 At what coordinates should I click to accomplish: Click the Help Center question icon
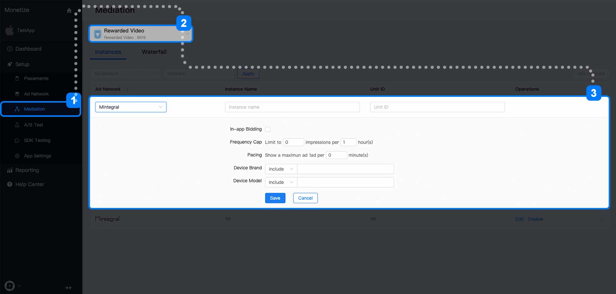pos(10,184)
